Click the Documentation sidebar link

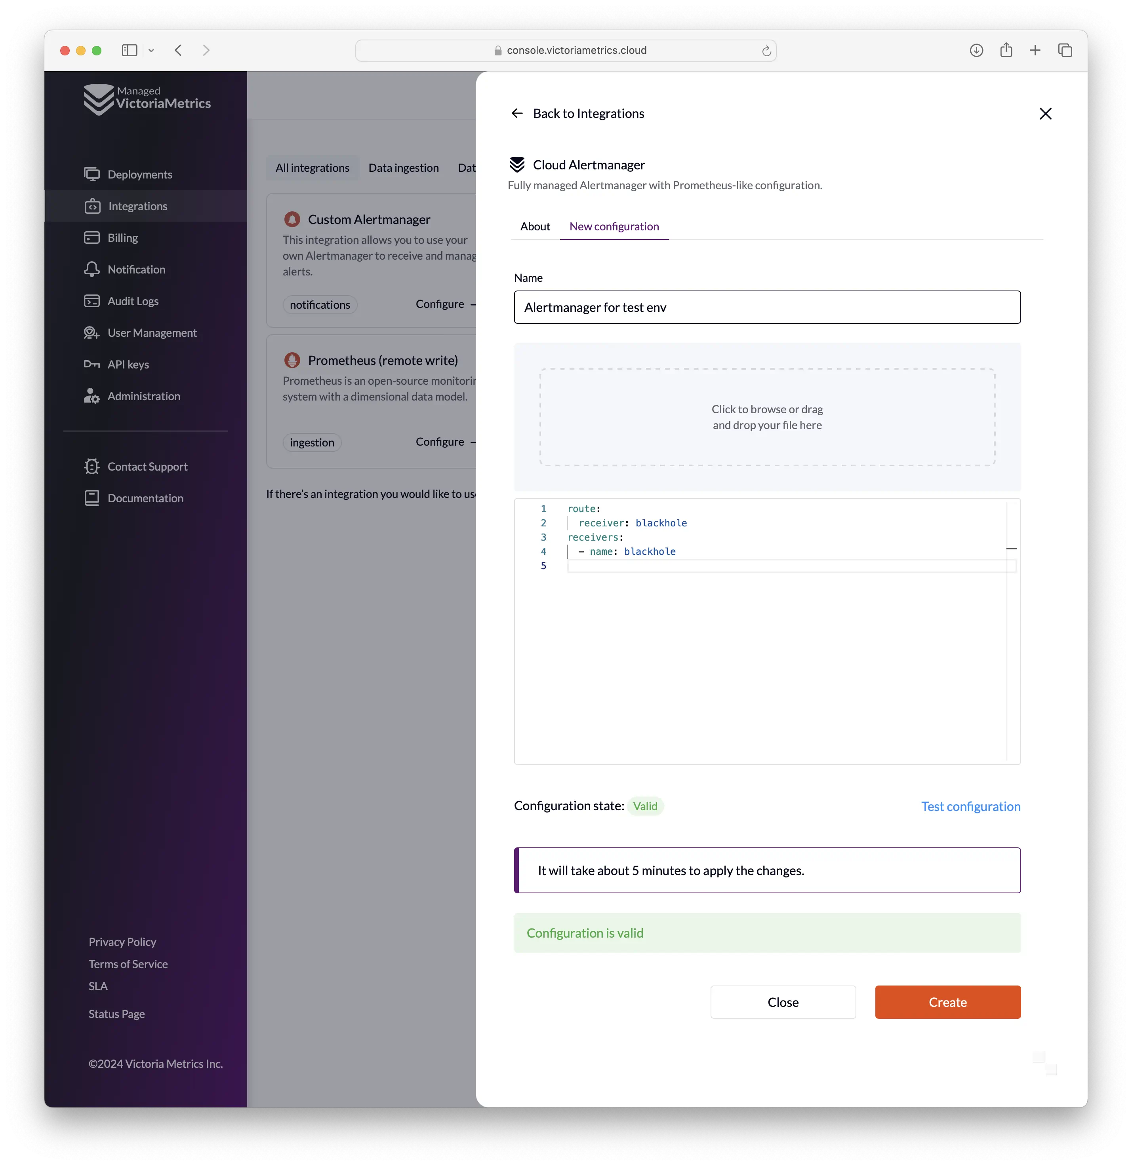(x=145, y=498)
